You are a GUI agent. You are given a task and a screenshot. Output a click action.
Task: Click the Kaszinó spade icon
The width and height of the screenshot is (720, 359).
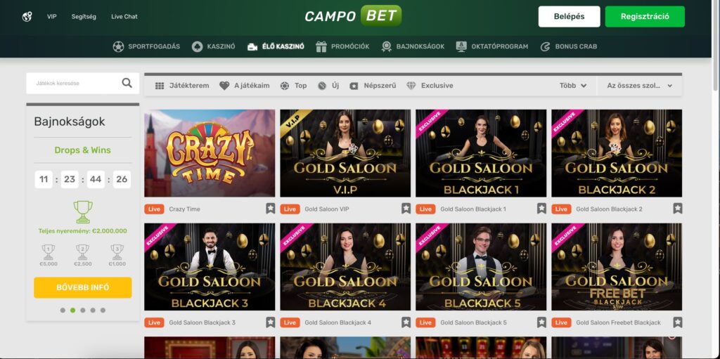[198, 46]
